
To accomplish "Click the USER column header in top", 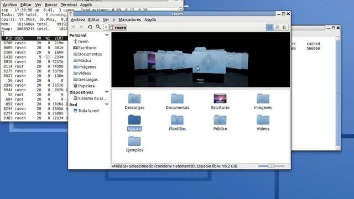I will [x=19, y=38].
